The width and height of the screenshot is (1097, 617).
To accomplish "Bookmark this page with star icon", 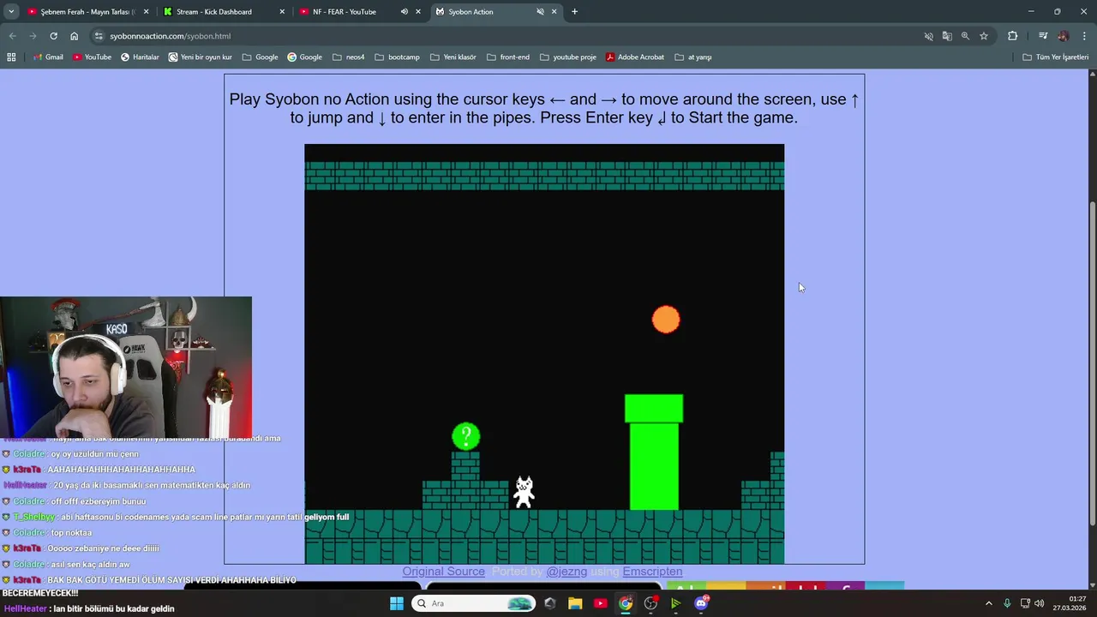I will (x=984, y=36).
